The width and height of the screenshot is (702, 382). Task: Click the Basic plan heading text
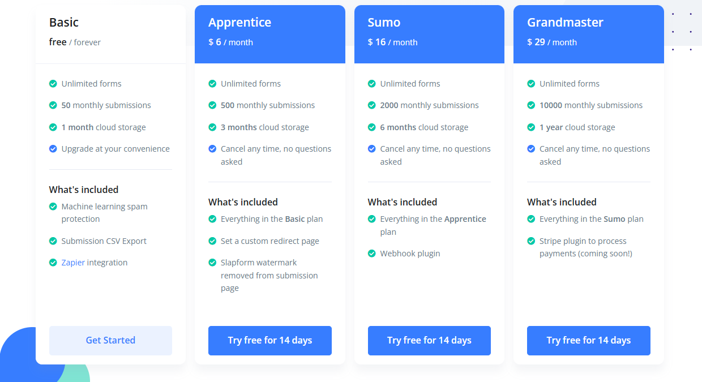pos(64,23)
